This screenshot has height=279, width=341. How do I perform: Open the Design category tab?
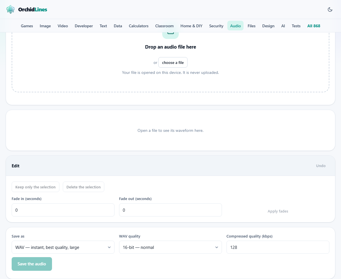pos(268,26)
